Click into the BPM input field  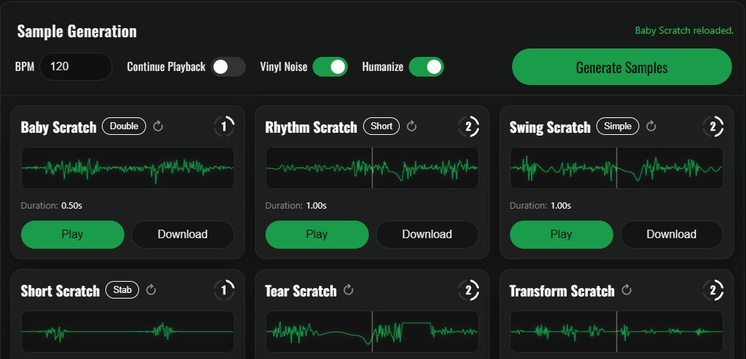(76, 67)
